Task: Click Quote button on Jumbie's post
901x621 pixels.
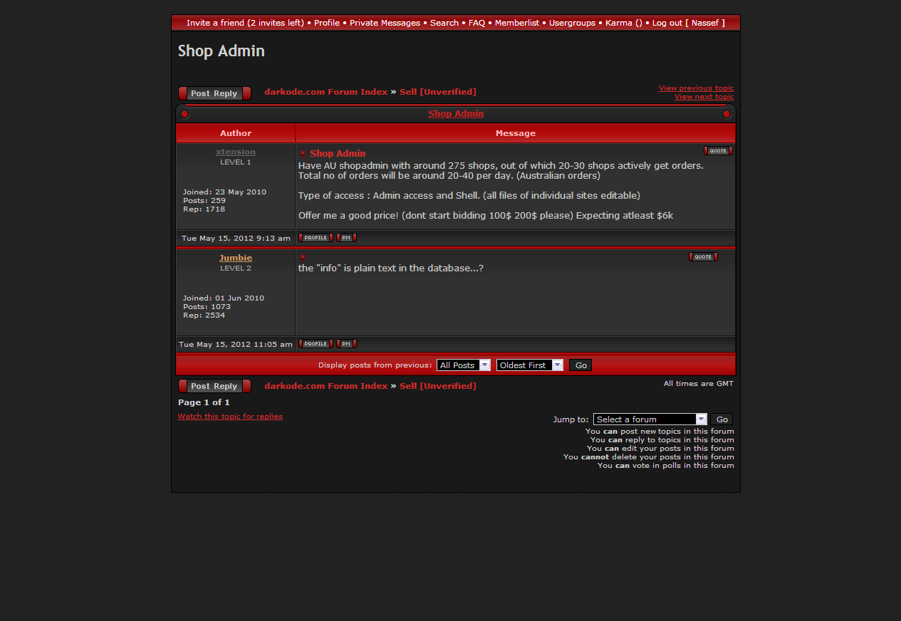Action: tap(702, 257)
